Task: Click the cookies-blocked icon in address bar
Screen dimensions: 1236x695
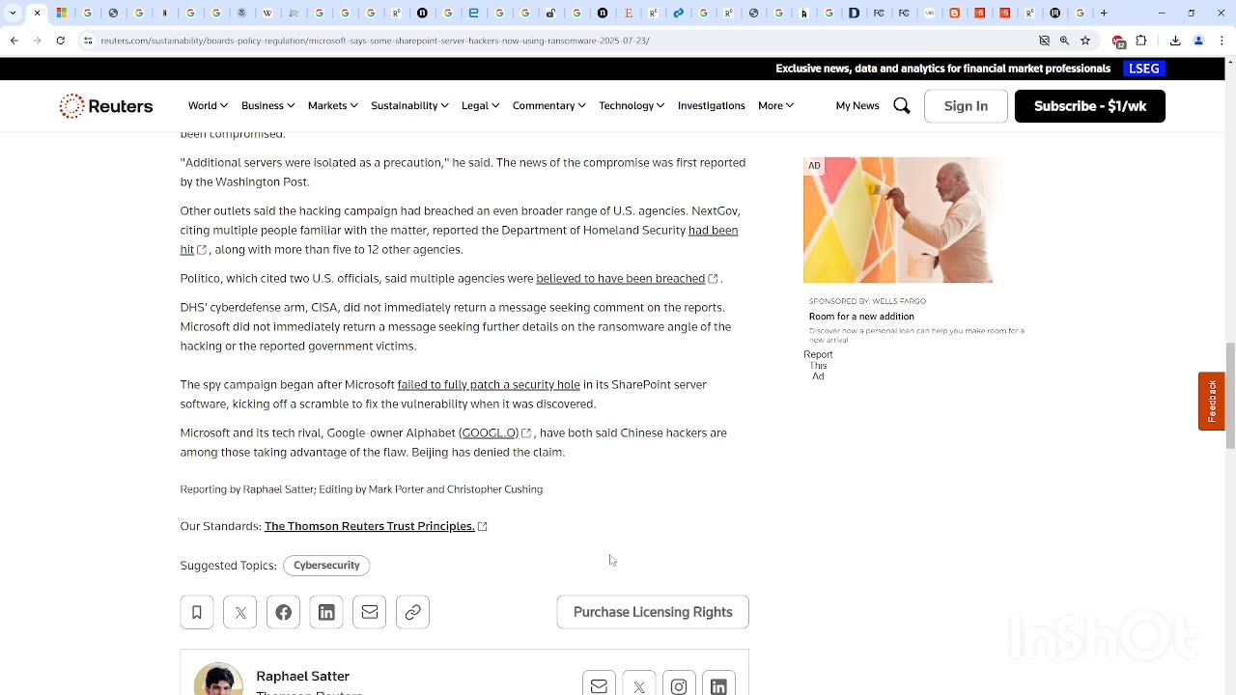Action: (1044, 41)
